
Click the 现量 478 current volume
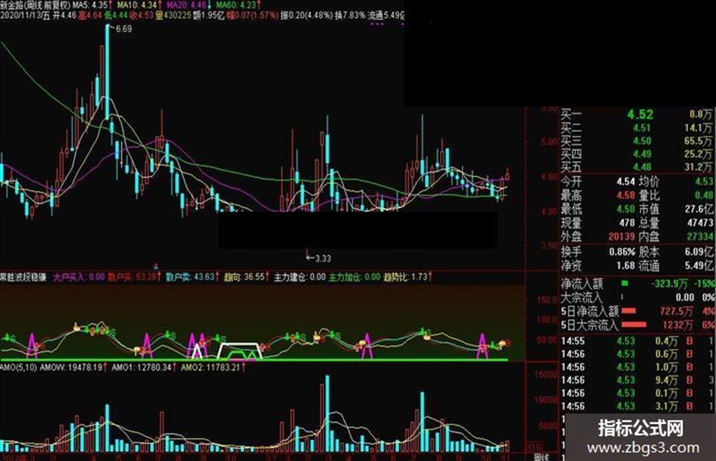627,223
